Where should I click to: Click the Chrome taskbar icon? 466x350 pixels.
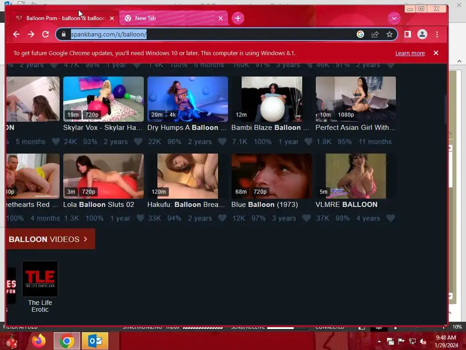click(66, 341)
